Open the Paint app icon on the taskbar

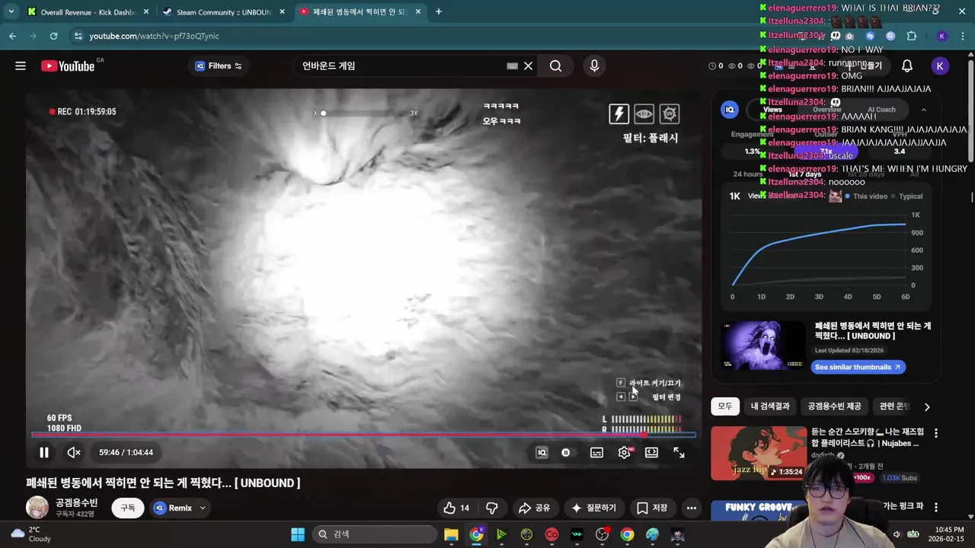652,534
